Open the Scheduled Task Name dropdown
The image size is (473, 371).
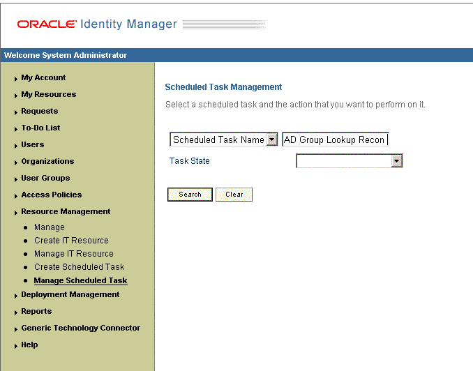pyautogui.click(x=223, y=139)
